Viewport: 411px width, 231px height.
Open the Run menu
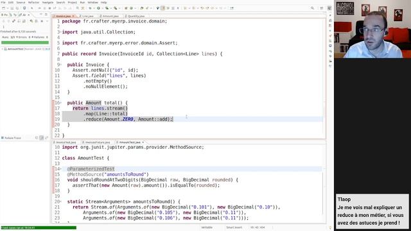82,3
